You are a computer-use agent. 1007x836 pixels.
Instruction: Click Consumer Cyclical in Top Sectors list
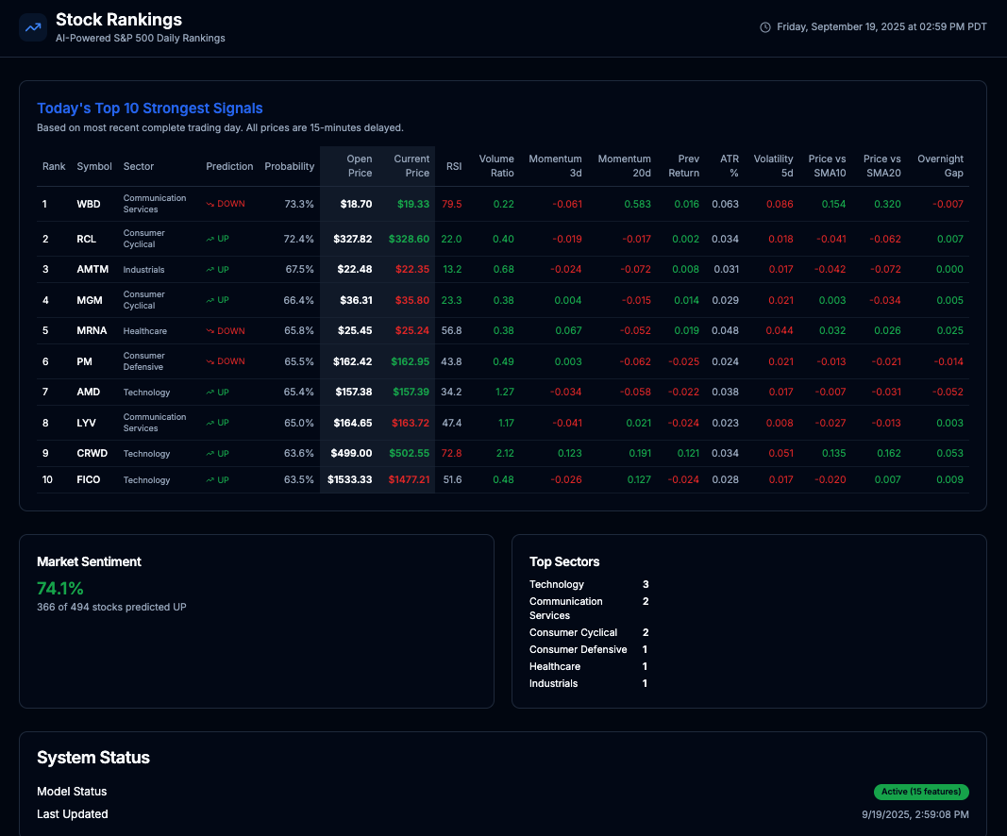pyautogui.click(x=573, y=633)
